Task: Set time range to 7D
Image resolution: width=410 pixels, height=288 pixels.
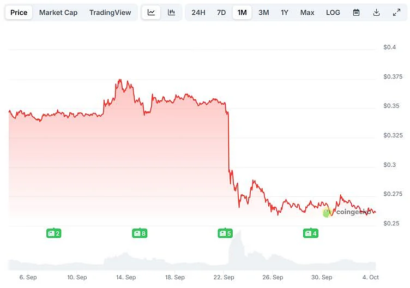Action: 221,13
